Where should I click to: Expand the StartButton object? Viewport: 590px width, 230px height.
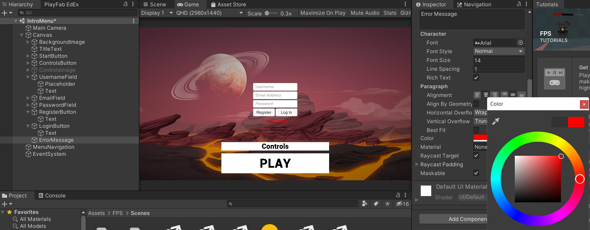click(28, 56)
